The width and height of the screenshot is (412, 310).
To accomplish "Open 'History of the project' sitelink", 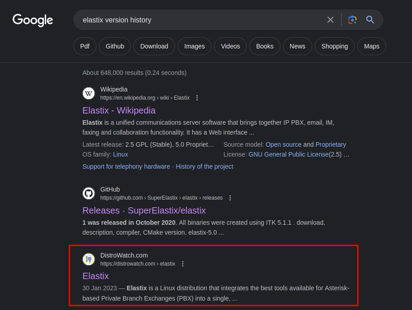I will point(204,166).
